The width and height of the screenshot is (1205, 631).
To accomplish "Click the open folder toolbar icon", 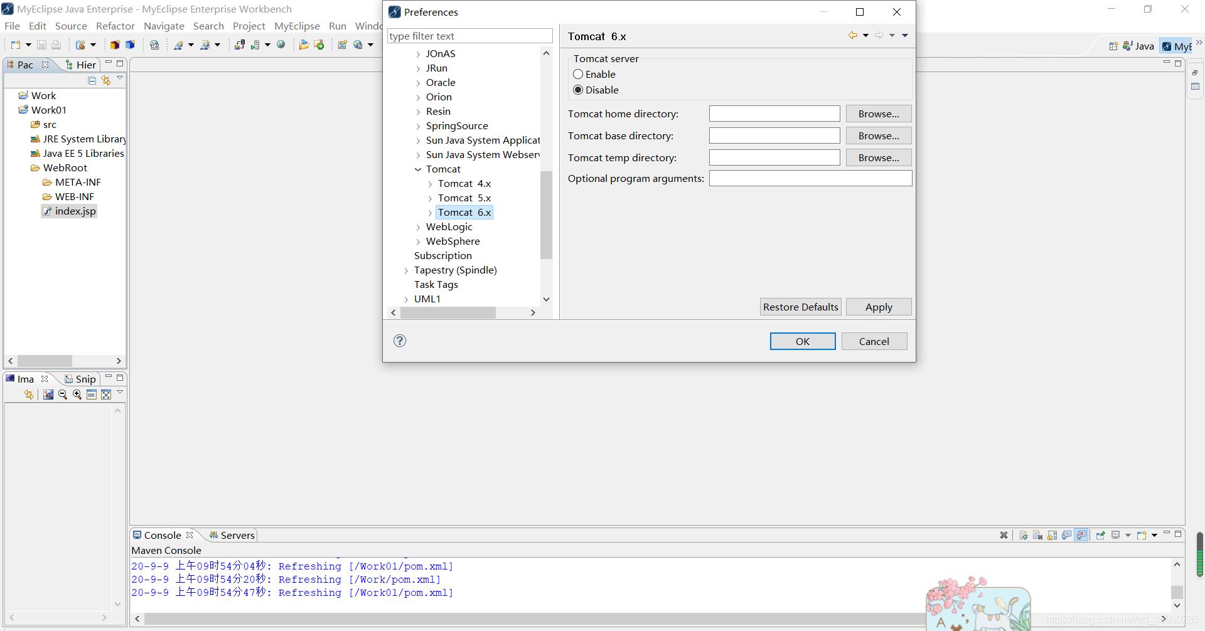I will [304, 45].
